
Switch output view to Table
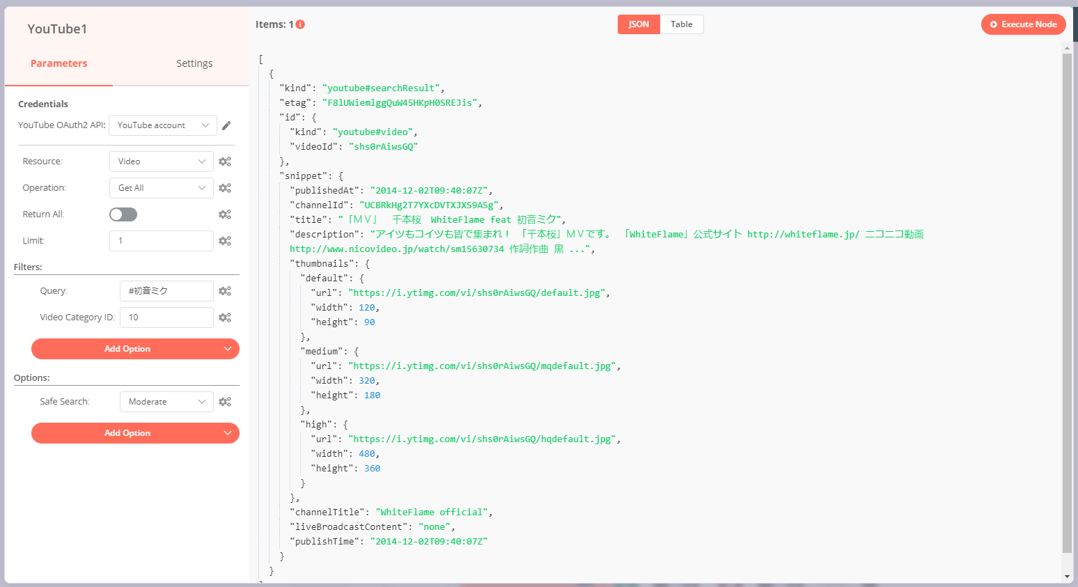click(x=681, y=24)
